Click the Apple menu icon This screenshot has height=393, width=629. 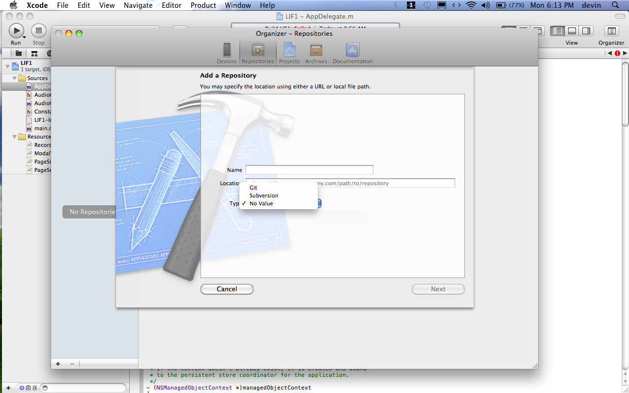coord(13,5)
